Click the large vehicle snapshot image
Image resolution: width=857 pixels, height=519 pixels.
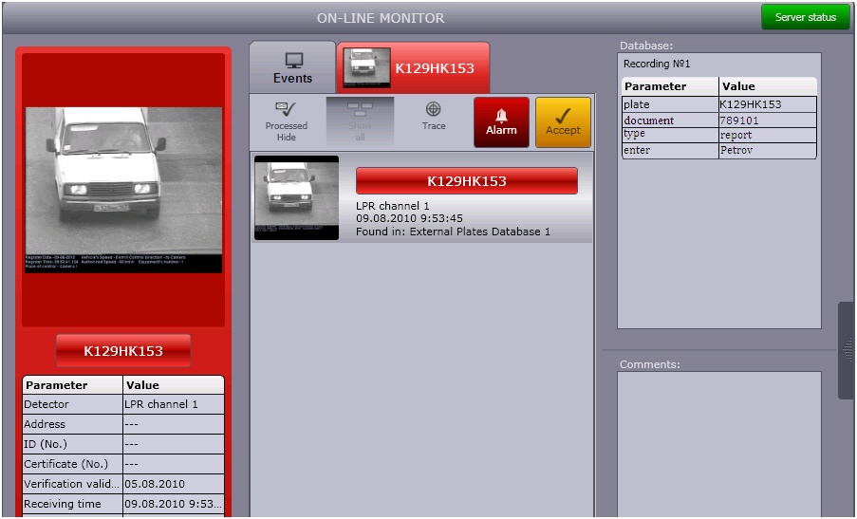[123, 190]
